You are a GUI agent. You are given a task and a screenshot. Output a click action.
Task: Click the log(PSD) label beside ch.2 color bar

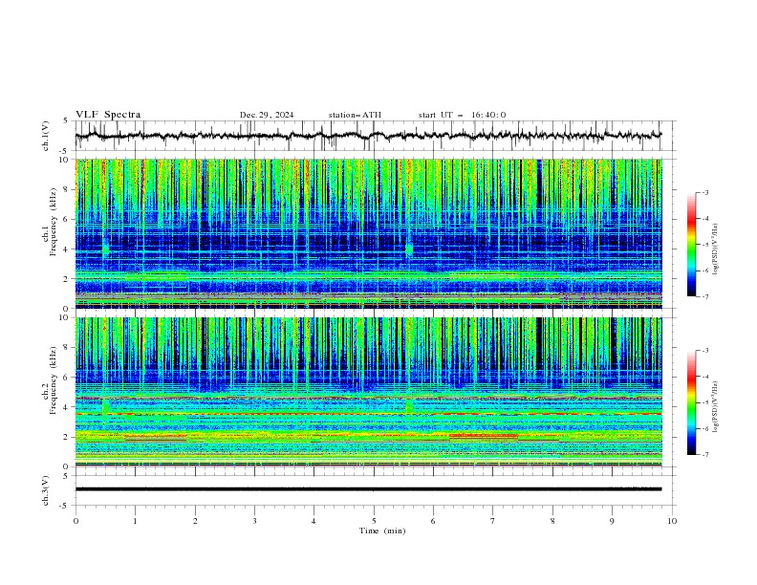click(x=716, y=406)
